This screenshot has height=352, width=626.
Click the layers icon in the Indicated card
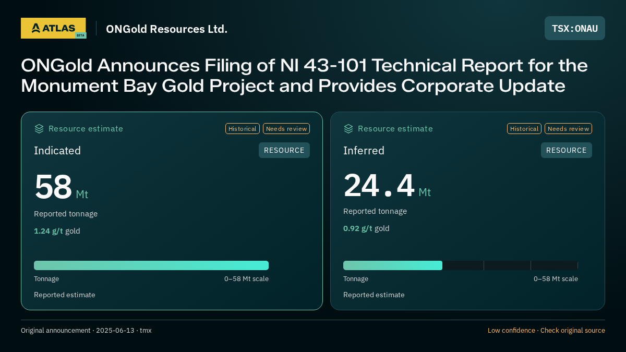39,129
